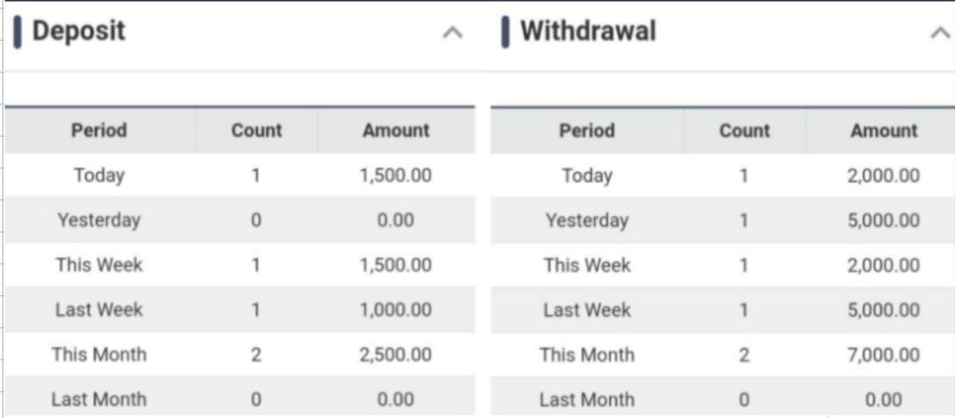Select the Withdrawal Yesterday row label
The width and height of the screenshot is (955, 418).
pos(587,221)
